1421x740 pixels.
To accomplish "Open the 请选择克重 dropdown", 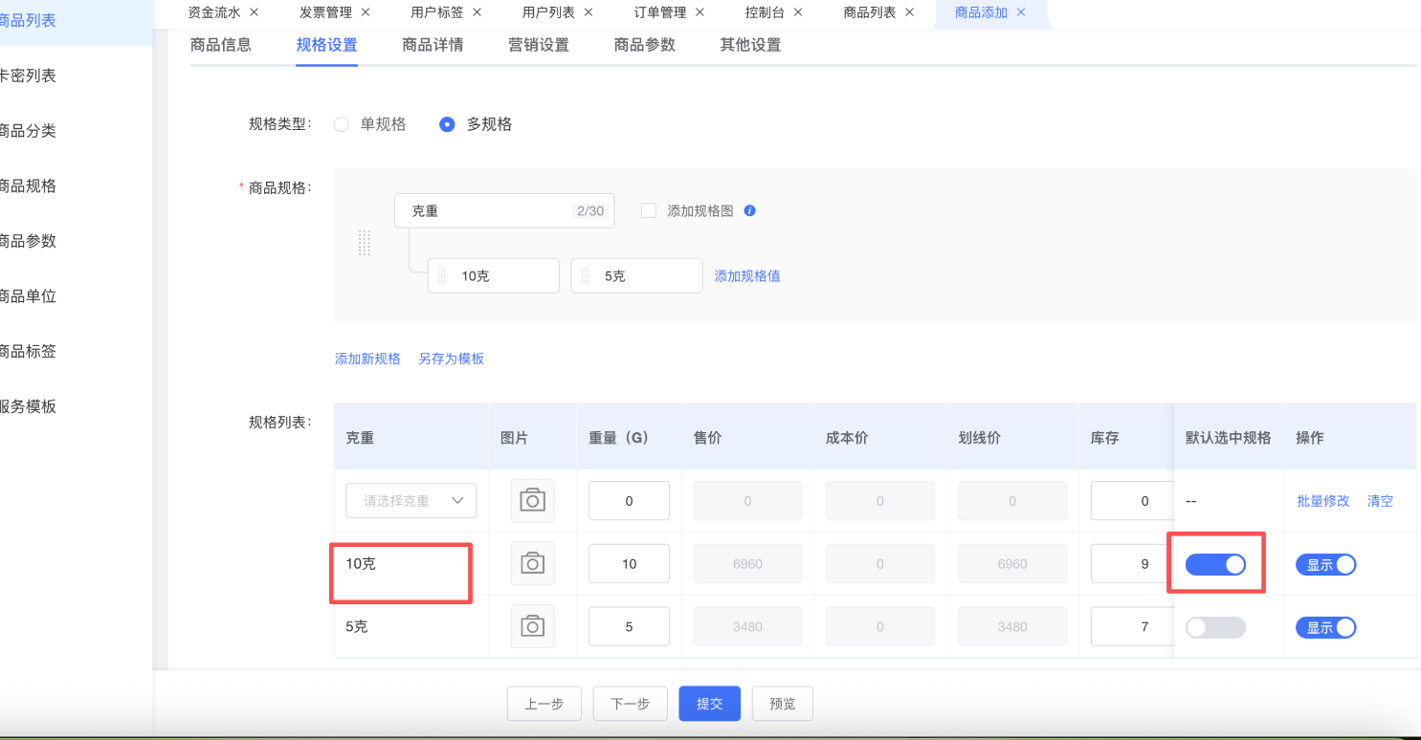I will [x=411, y=500].
